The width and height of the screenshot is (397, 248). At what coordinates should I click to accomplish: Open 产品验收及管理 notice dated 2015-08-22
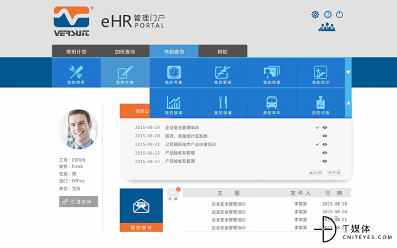click(180, 153)
